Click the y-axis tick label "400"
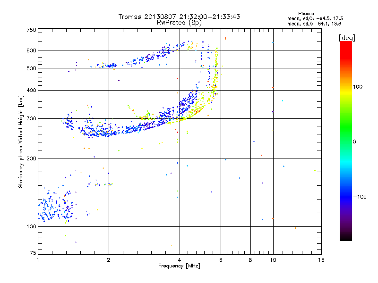Image resolution: width=378 pixels, height=283 pixels. (x=31, y=91)
